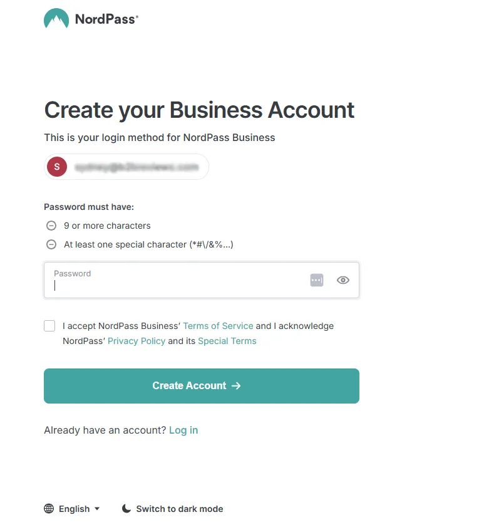Viewport: 484px width, 532px height.
Task: Open the password generator icon in the field
Action: point(317,280)
